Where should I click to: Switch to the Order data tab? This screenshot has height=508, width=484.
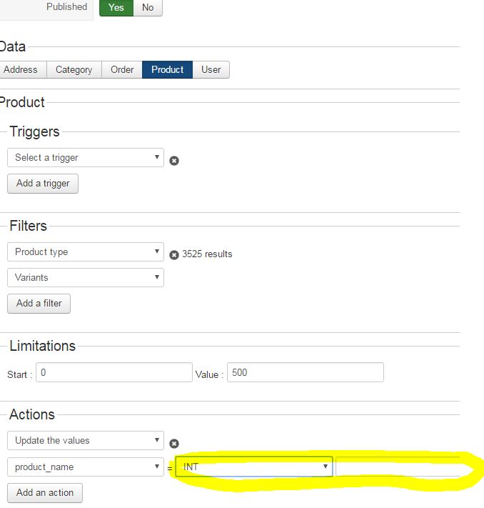click(x=122, y=69)
